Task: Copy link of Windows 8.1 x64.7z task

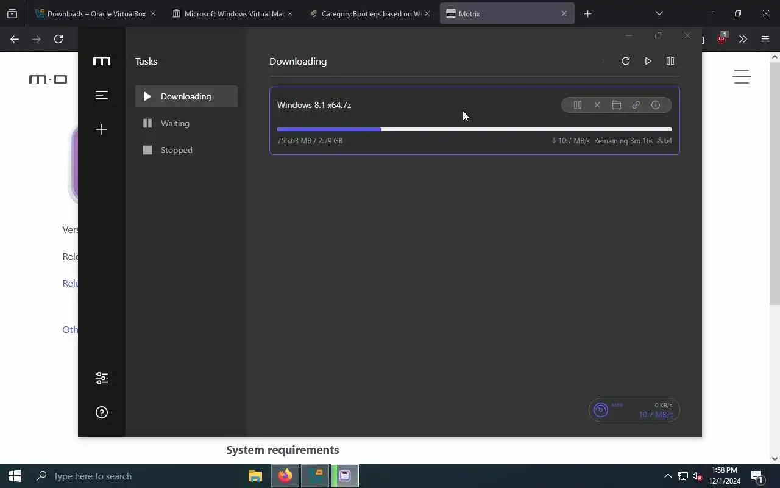Action: coord(636,105)
